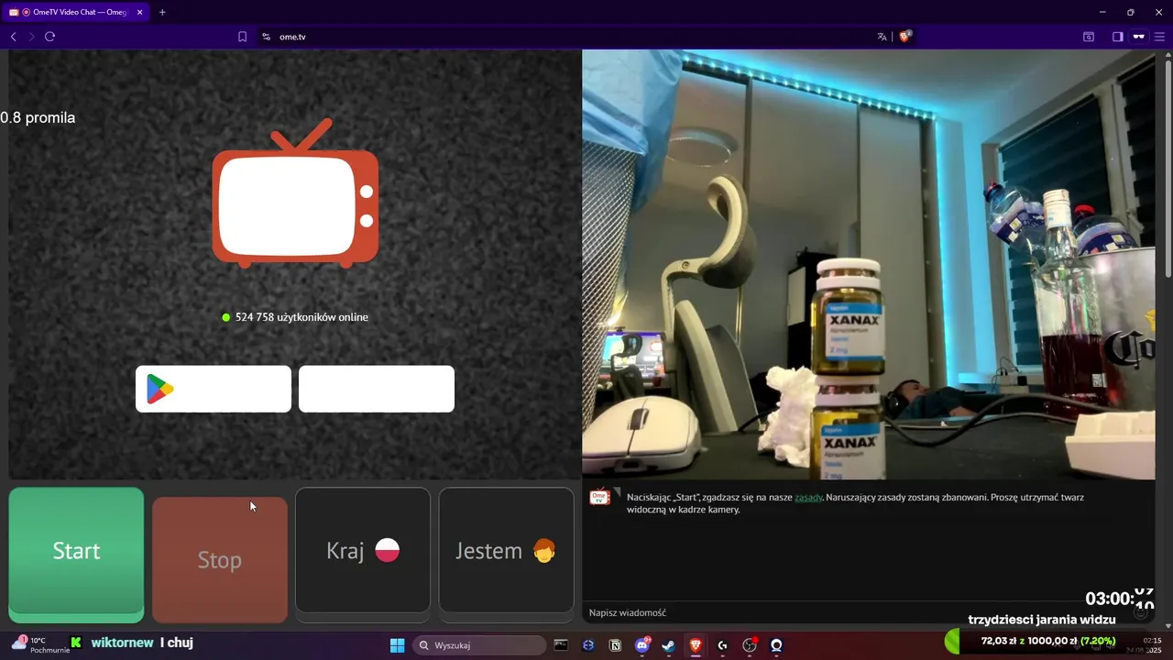
Task: Go back with the browser back arrow
Action: pyautogui.click(x=13, y=37)
